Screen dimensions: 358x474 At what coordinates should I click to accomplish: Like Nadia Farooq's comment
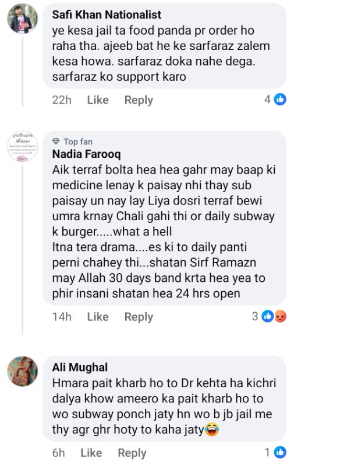click(x=98, y=317)
